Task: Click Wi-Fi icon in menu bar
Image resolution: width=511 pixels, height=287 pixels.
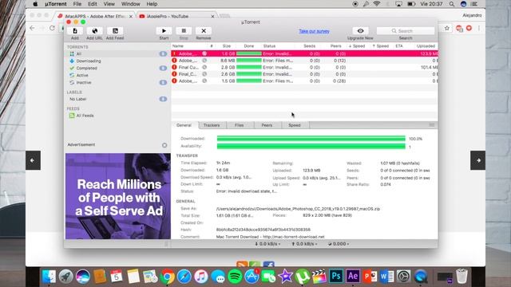Action: click(377, 4)
